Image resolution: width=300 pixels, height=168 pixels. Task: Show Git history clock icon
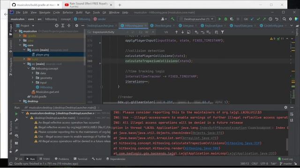point(270,19)
